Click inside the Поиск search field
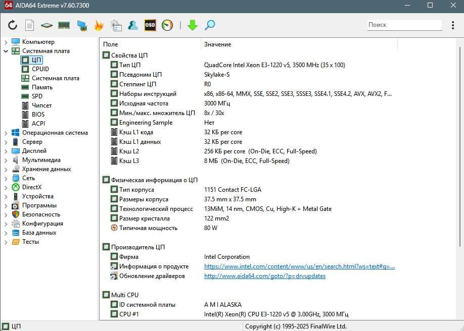 click(x=404, y=25)
